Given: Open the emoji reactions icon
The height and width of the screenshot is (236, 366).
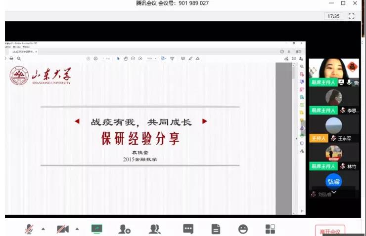Looking at the screenshot, I should click(x=243, y=229).
